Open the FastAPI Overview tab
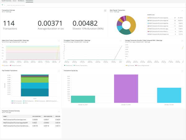This screenshot has height=140, width=186. (6, 1)
